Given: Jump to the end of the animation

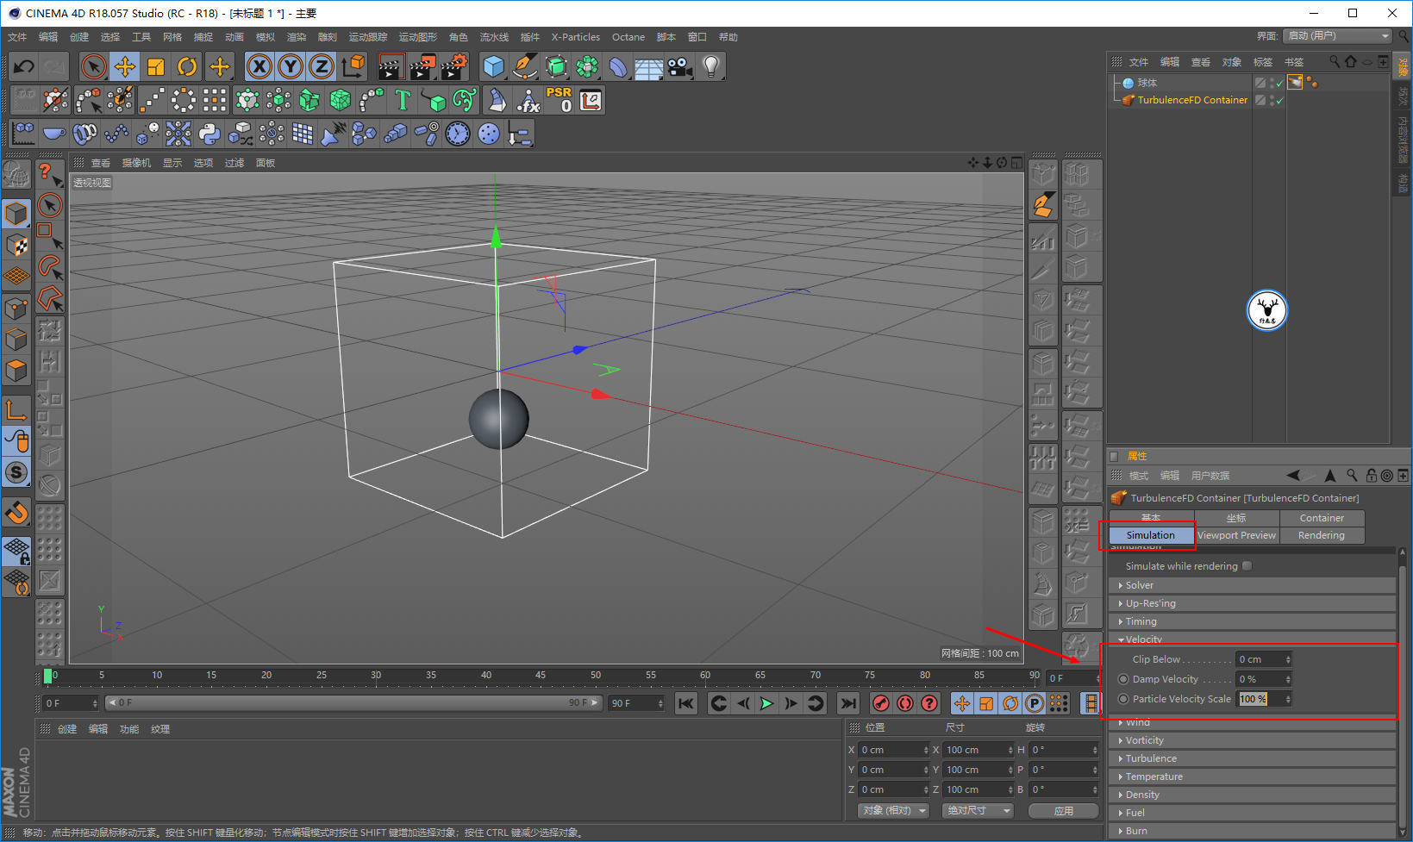Looking at the screenshot, I should tap(848, 704).
